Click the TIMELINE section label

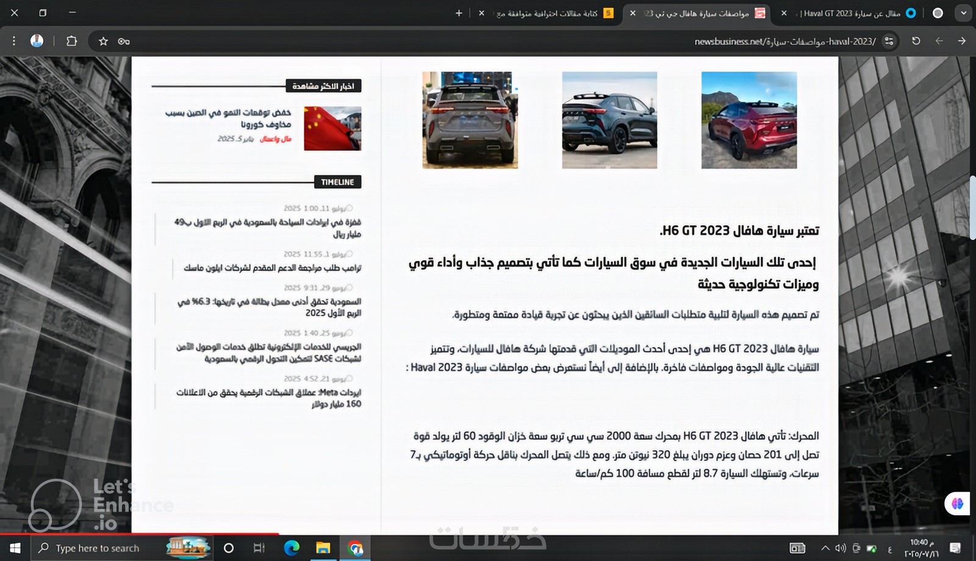pyautogui.click(x=337, y=182)
